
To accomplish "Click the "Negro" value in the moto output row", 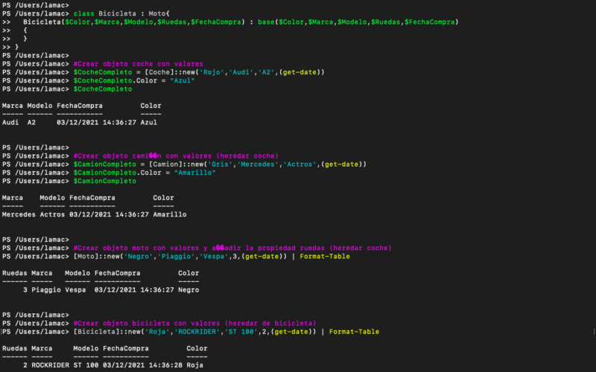I will (189, 290).
